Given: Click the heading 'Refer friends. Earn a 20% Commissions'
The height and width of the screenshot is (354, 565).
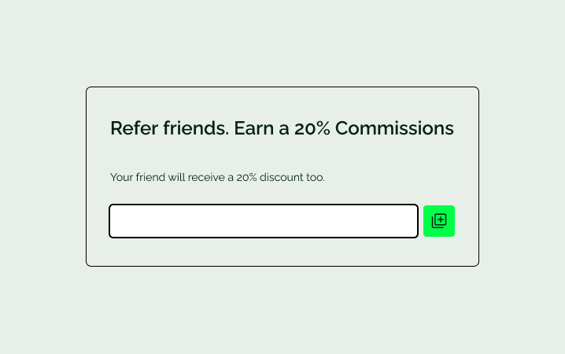Looking at the screenshot, I should (x=282, y=128).
